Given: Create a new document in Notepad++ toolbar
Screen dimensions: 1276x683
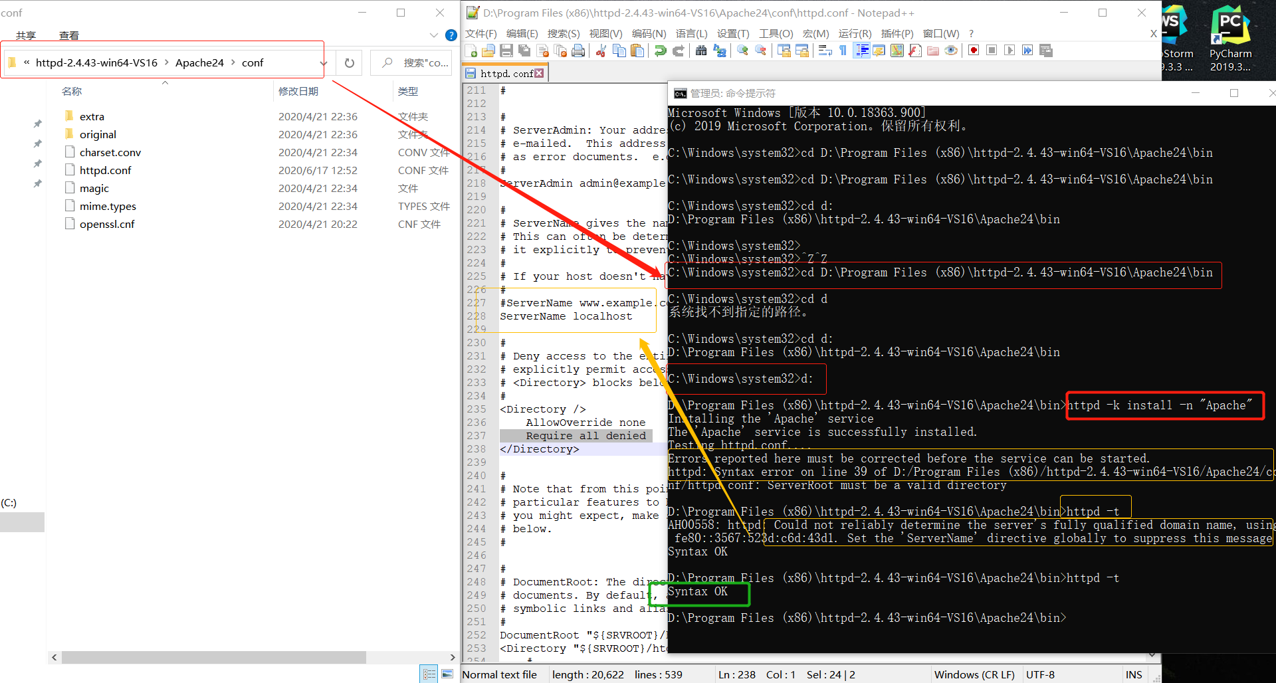Looking at the screenshot, I should pyautogui.click(x=471, y=50).
